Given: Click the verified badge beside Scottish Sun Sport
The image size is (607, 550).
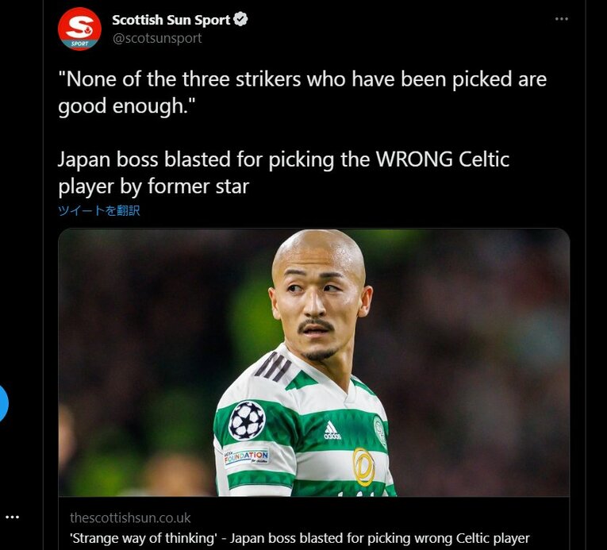Looking at the screenshot, I should click(240, 20).
